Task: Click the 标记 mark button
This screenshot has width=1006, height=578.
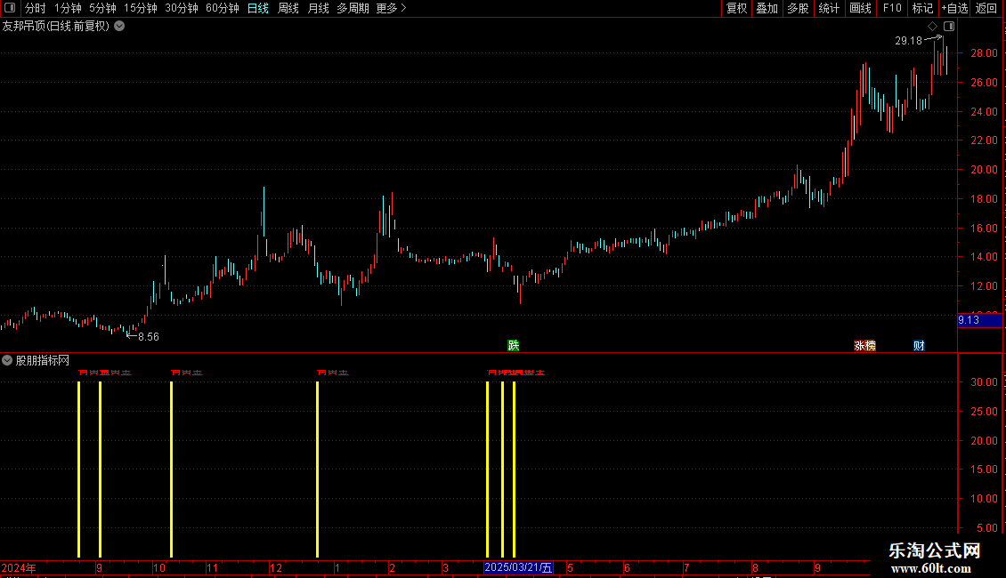Action: coord(922,8)
